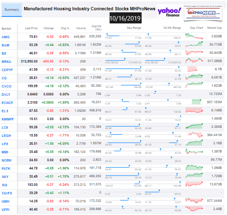Click the CVCO ticker symbol

click(7, 86)
